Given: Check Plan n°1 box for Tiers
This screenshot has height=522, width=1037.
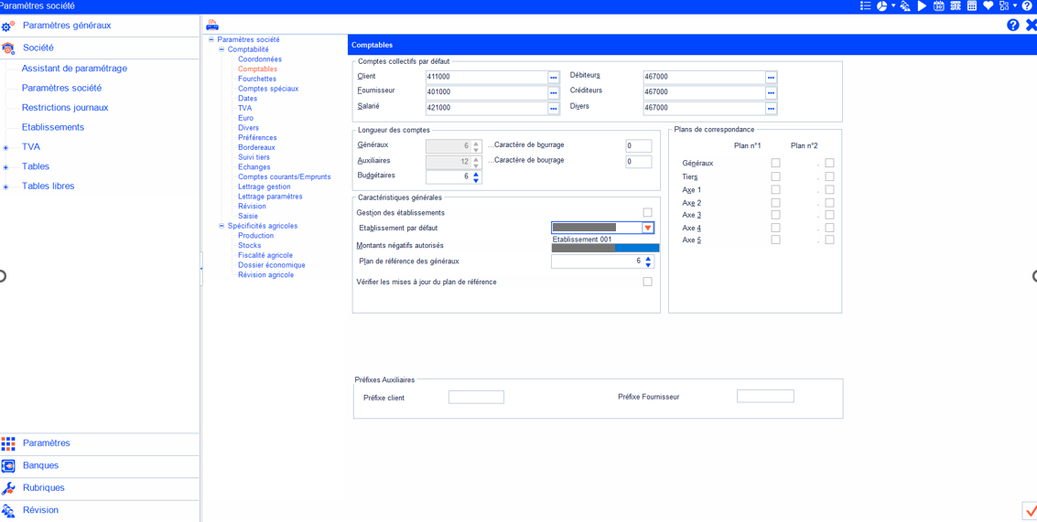Looking at the screenshot, I should [x=775, y=176].
